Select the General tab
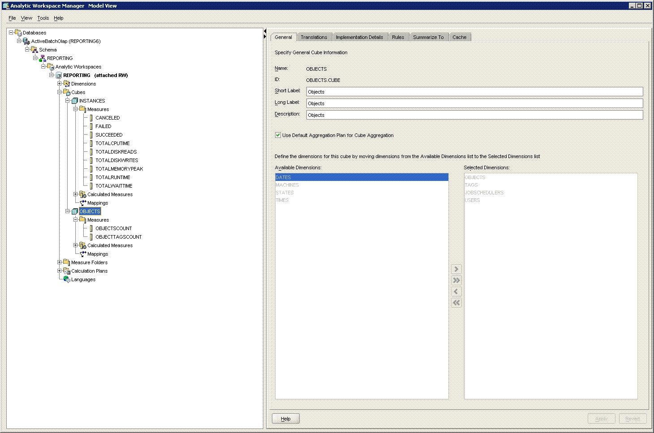The image size is (654, 433). 283,37
